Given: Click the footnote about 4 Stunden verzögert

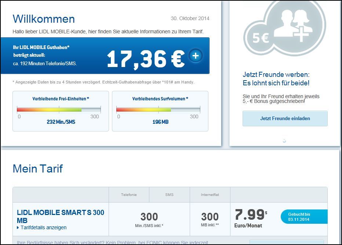Looking at the screenshot, I should coord(103,82).
